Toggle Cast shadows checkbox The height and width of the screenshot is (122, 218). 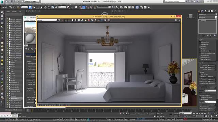(x=200, y=42)
